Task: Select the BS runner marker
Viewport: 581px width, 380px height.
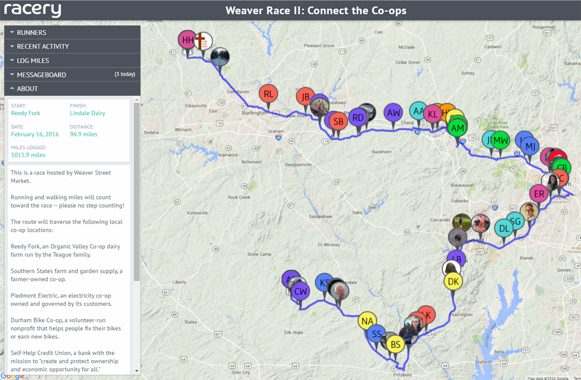Action: pyautogui.click(x=396, y=344)
